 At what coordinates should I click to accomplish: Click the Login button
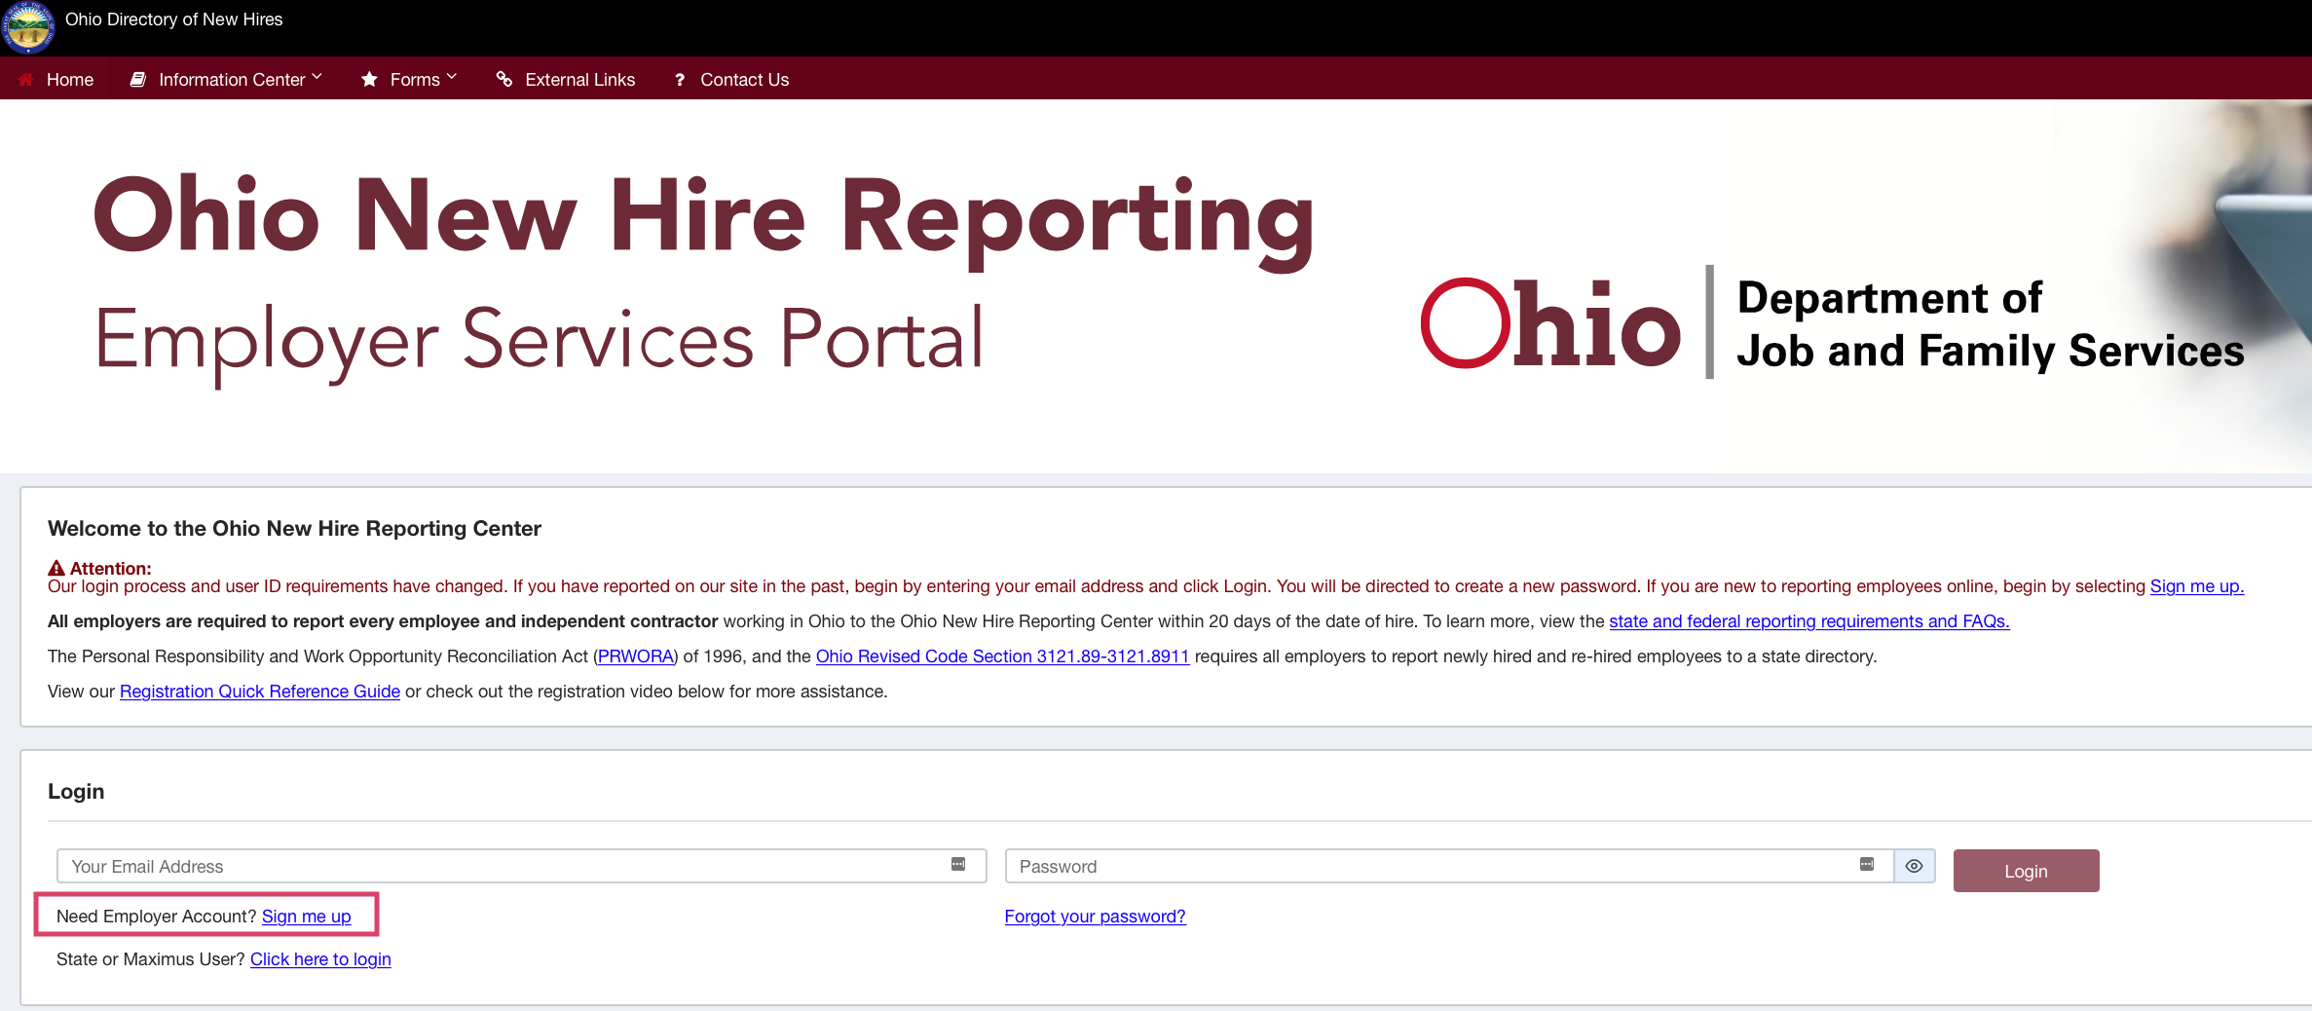point(2026,871)
